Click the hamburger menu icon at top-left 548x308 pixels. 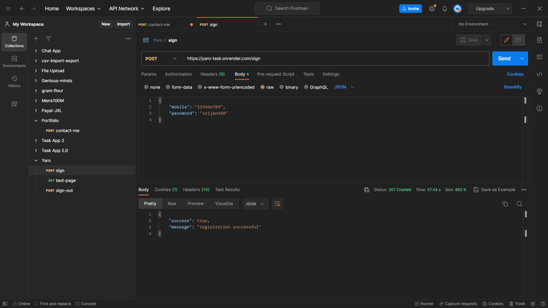9,9
